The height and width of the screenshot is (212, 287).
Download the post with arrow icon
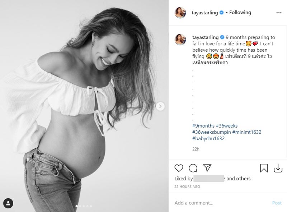[x=278, y=168]
